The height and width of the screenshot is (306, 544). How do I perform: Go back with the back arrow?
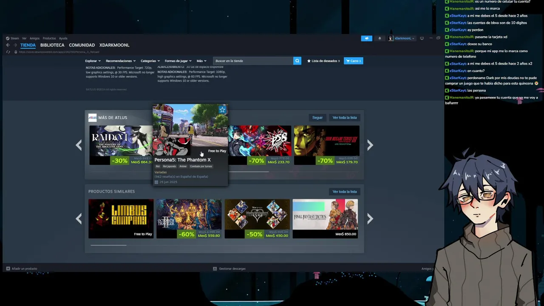[x=8, y=45]
